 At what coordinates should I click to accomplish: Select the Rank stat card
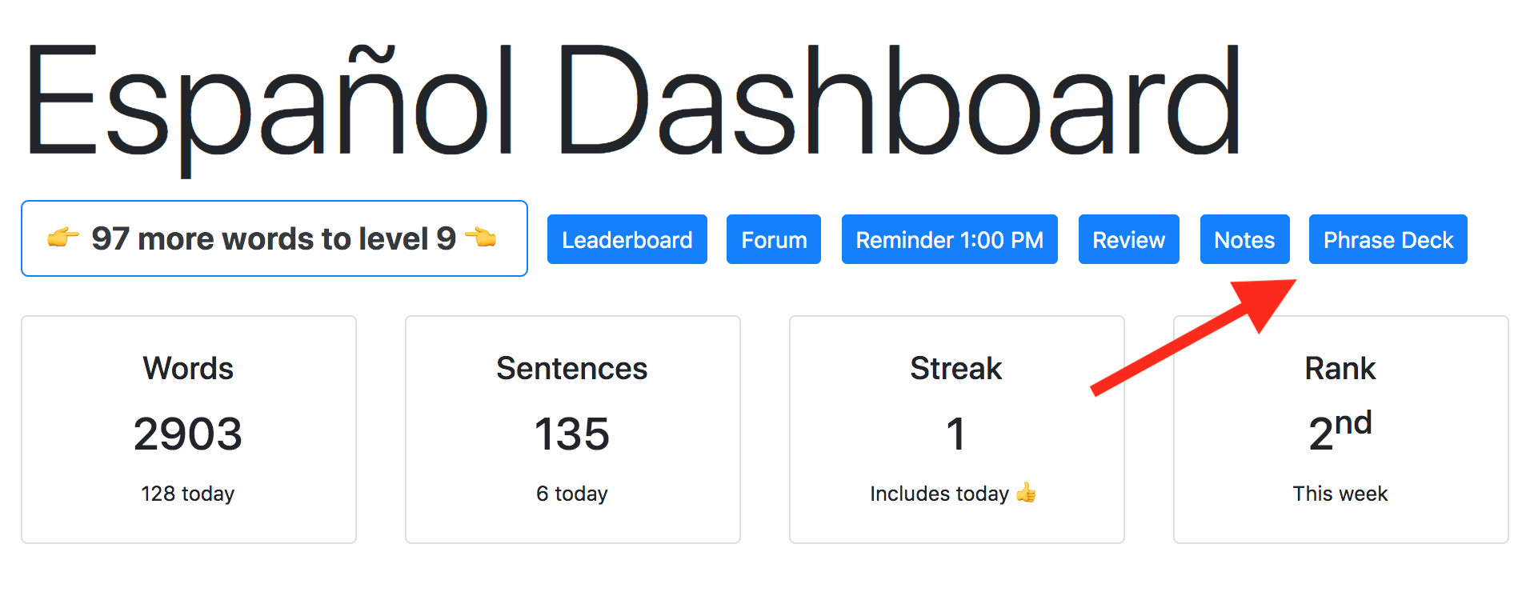tap(1341, 430)
